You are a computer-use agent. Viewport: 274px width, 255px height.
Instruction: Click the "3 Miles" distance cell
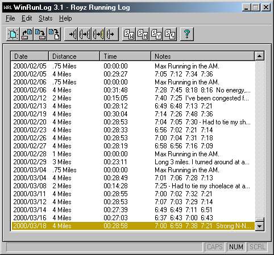pyautogui.click(x=62, y=162)
